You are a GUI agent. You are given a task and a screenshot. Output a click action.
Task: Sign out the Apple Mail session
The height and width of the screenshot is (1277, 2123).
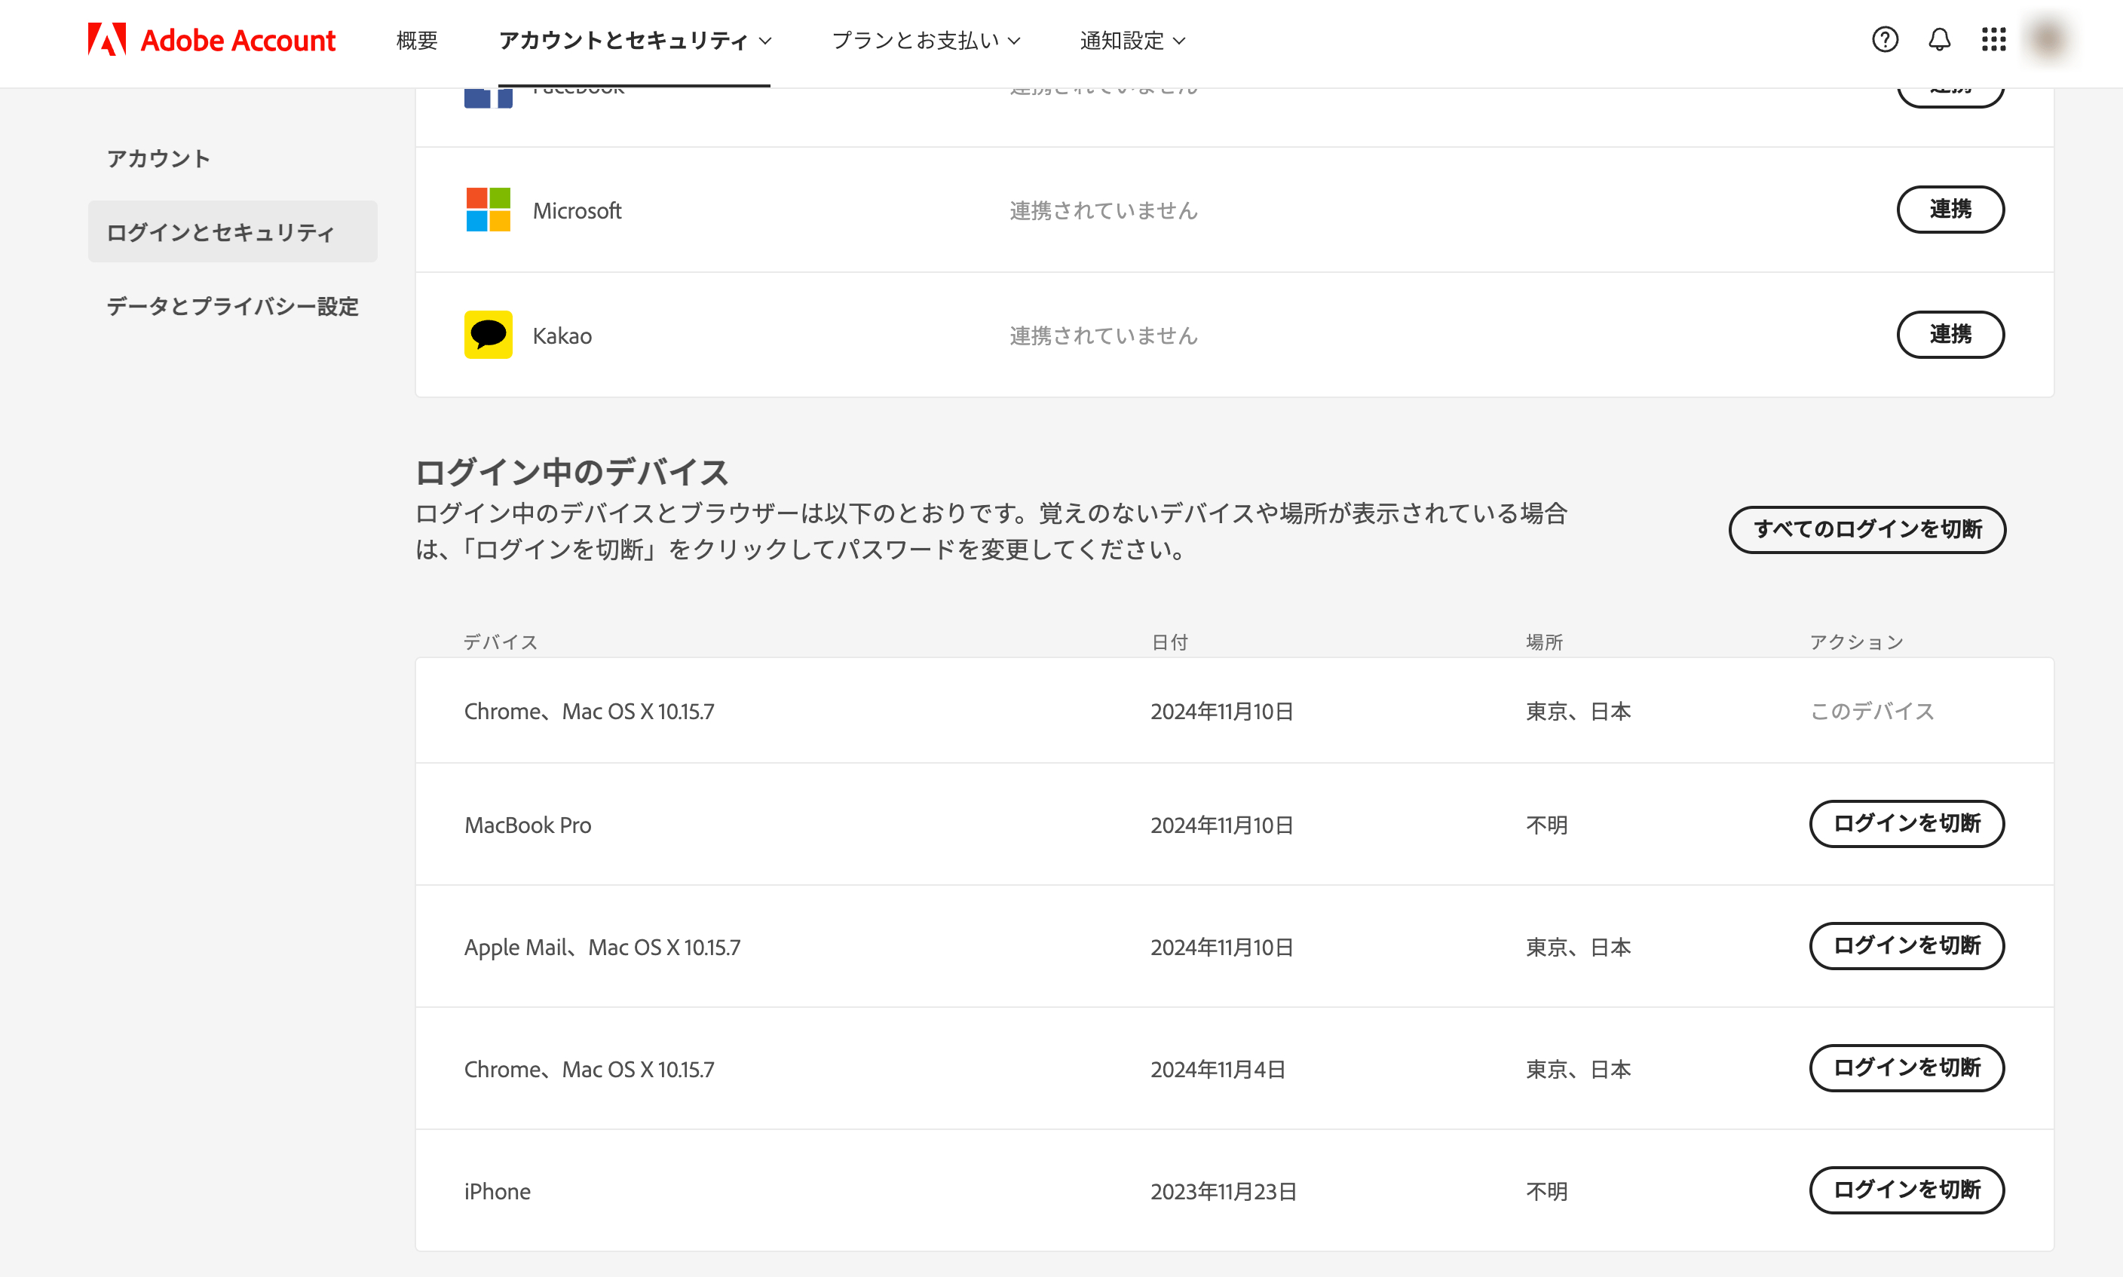1907,946
